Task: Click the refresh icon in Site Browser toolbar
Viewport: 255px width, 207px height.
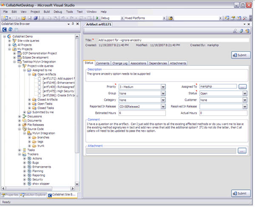Action: (x=10, y=29)
